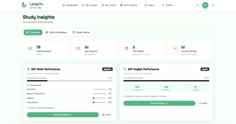Click the English live session accuracy bar
This screenshot has width=236, height=124.
pos(166,81)
